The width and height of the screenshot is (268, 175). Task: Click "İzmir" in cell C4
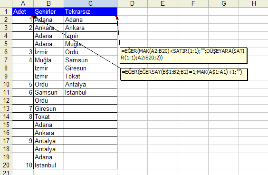[x=72, y=36]
